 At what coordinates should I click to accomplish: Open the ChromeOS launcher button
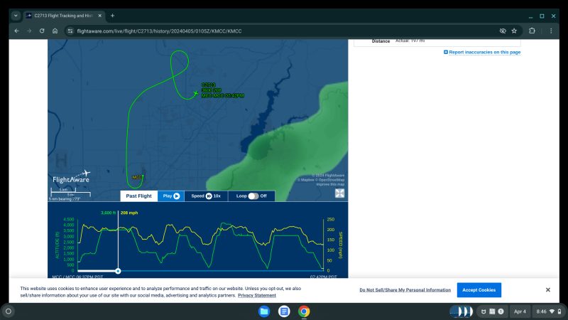[9, 311]
